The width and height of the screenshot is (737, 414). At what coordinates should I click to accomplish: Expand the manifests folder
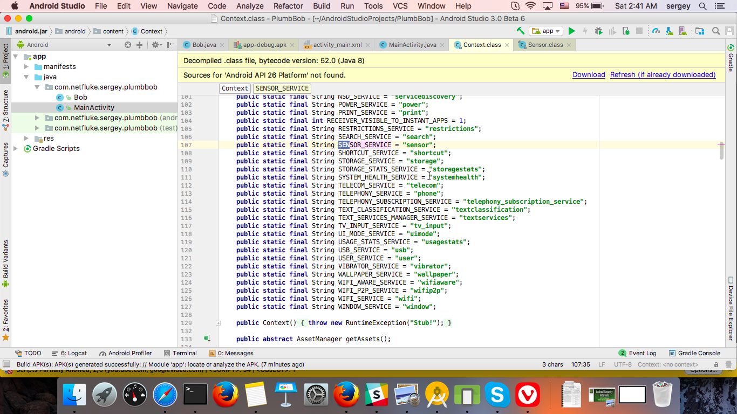26,66
